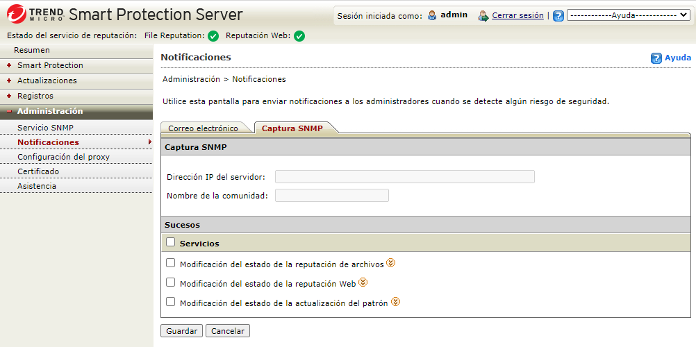
Task: Enable Modificación del estado de reputación Web
Action: [171, 282]
